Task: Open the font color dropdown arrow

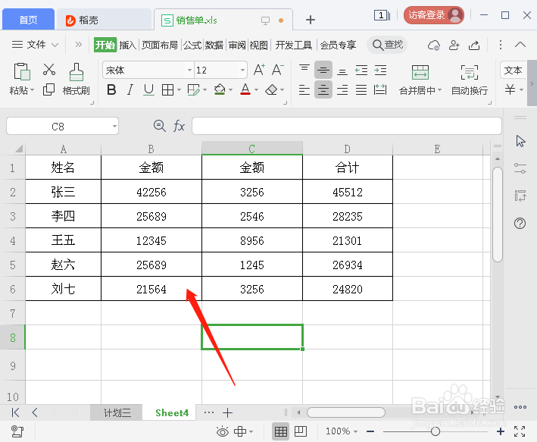Action: [256, 90]
